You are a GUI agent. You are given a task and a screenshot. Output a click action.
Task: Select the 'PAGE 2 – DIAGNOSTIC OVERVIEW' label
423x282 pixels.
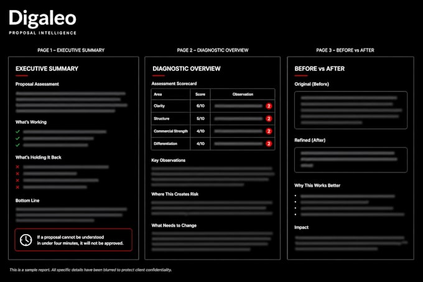tap(213, 50)
